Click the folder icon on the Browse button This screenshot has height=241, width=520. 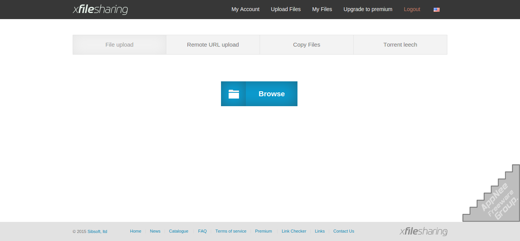point(234,94)
